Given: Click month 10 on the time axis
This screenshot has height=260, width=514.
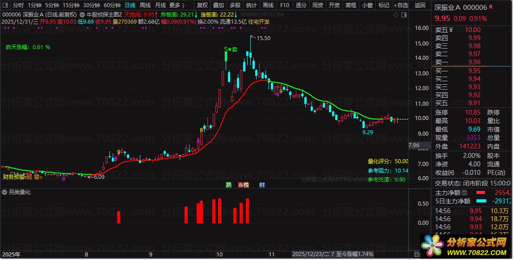Looking at the screenshot, I should [219, 255].
